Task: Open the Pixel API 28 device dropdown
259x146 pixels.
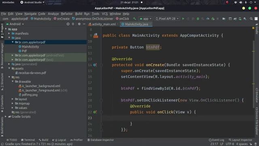Action: [167, 19]
